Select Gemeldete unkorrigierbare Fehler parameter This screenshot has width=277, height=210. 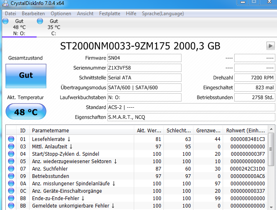[73, 206]
